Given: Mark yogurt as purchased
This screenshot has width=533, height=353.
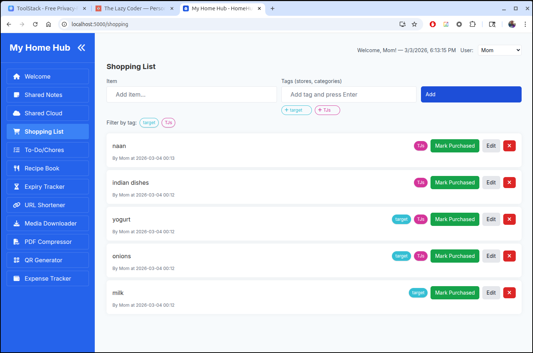Looking at the screenshot, I should [454, 219].
